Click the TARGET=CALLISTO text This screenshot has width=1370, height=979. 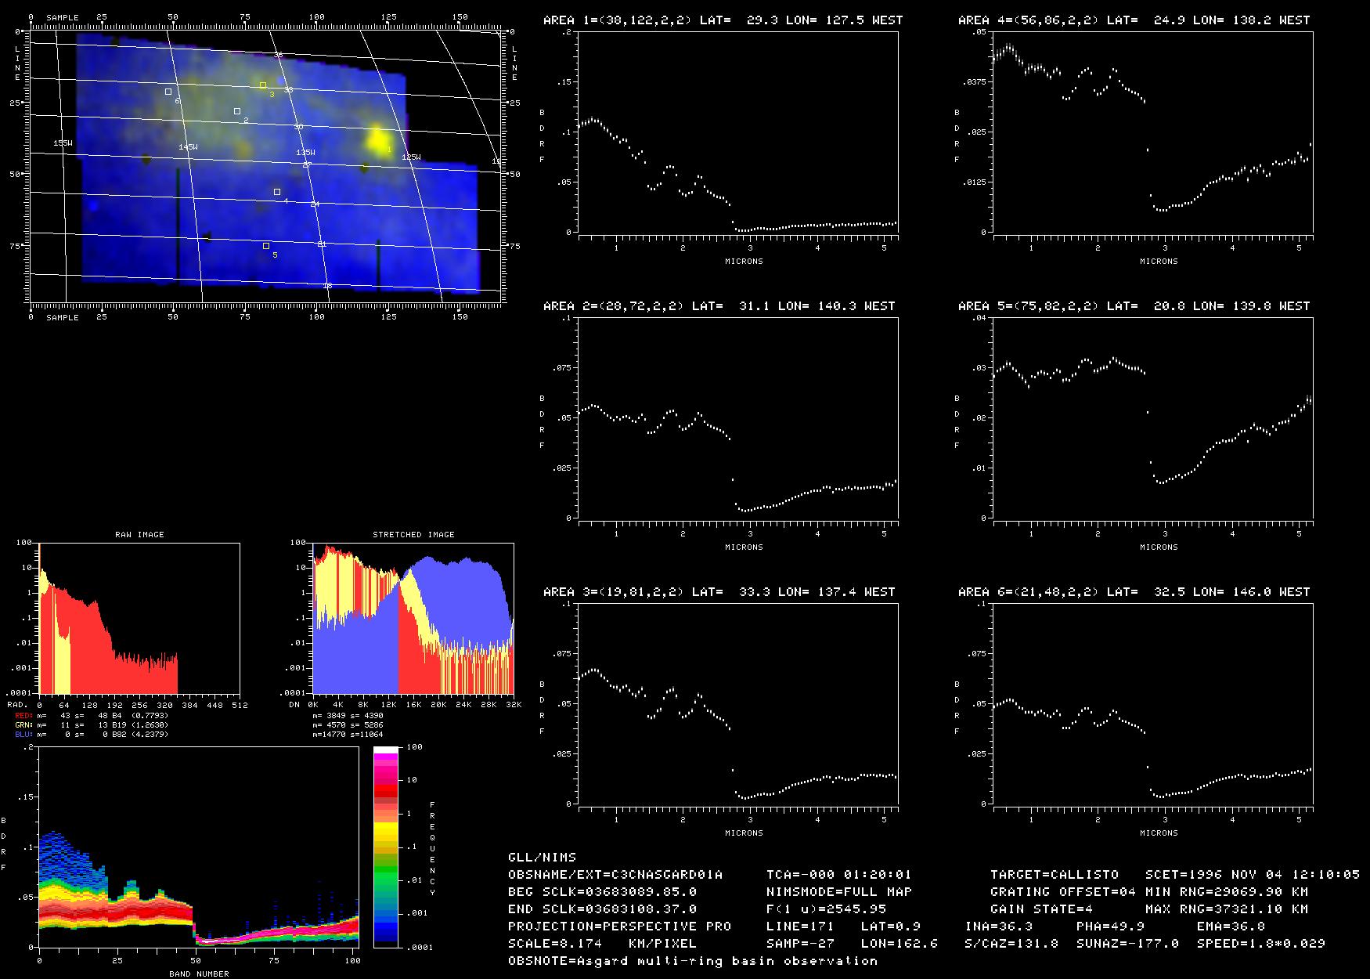pyautogui.click(x=1054, y=874)
